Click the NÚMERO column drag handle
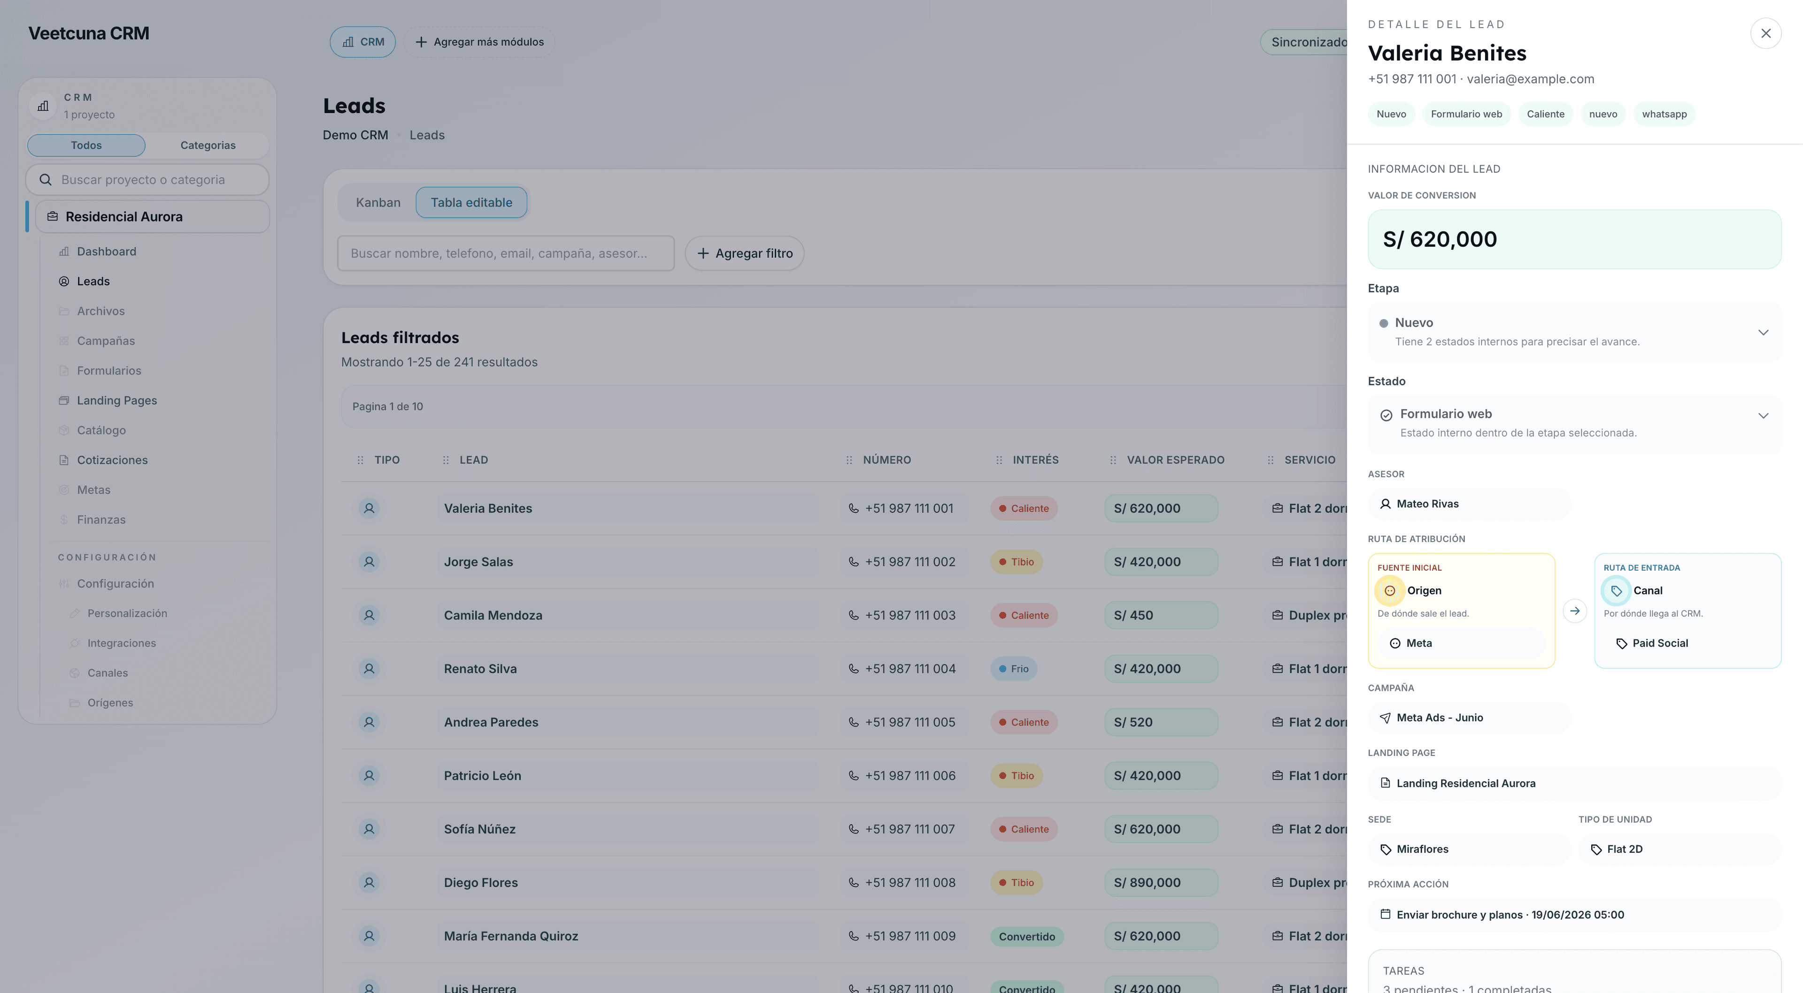Viewport: 1803px width, 993px height. tap(848, 460)
